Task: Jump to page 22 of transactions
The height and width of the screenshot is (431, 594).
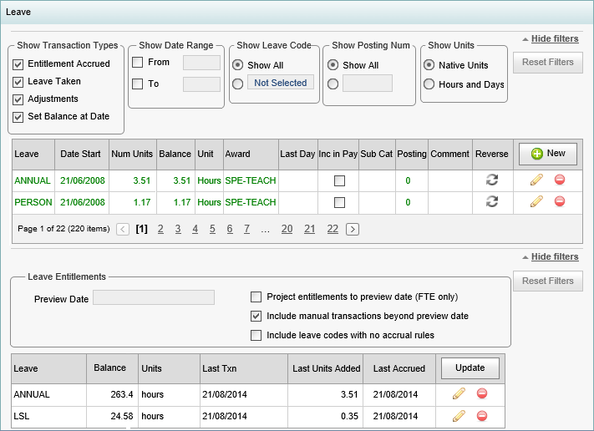Action: [x=333, y=229]
